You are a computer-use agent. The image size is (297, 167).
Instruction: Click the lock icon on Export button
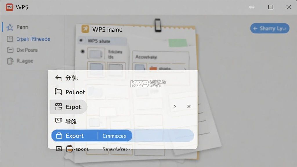(59, 136)
